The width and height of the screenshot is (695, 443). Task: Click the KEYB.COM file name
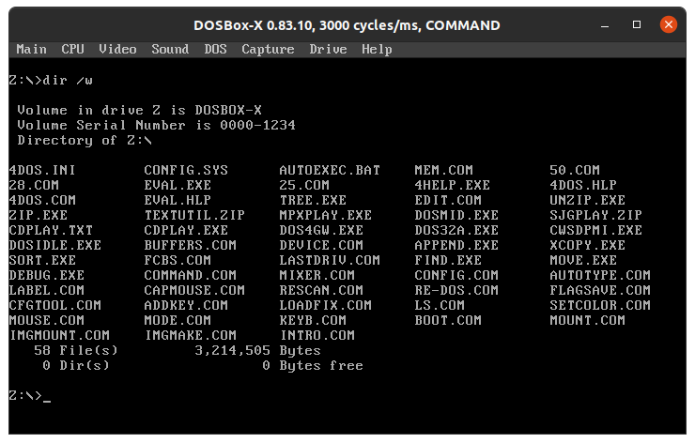pos(313,321)
